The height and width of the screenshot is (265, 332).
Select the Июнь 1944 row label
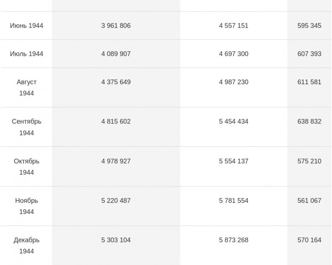(x=26, y=26)
